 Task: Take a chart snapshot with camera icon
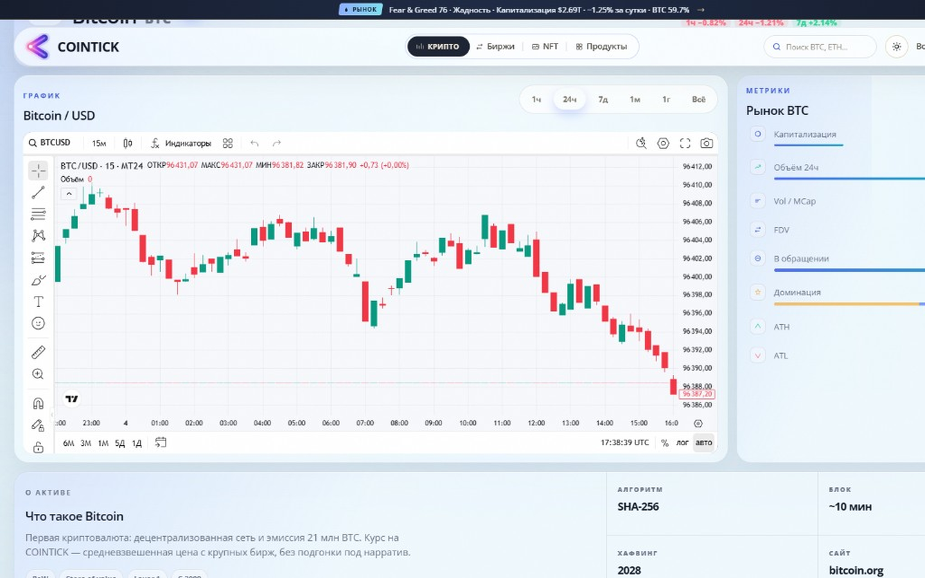click(x=707, y=143)
